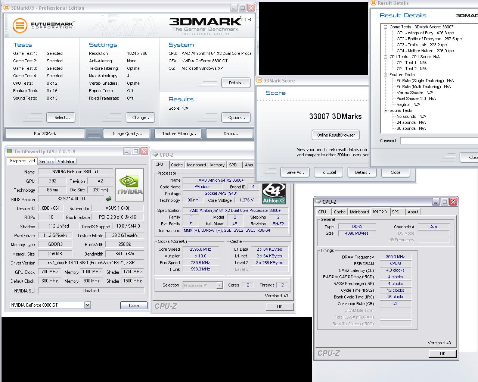Click OK in the CPU-Z memory window
The height and width of the screenshot is (382, 478).
[x=443, y=353]
